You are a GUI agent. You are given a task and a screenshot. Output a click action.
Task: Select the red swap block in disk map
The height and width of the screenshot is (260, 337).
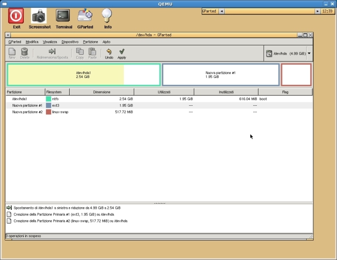pos(296,75)
